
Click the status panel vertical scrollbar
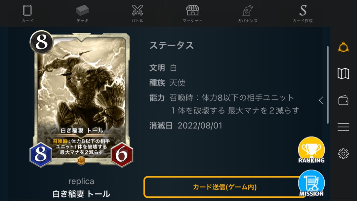[328, 85]
